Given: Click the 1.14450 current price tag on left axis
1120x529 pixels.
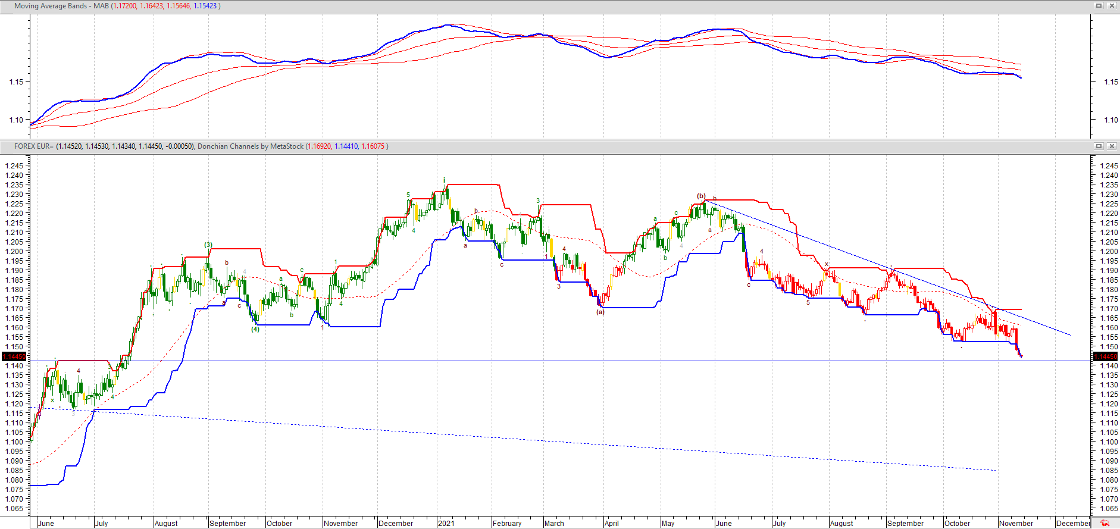Looking at the screenshot, I should (14, 356).
